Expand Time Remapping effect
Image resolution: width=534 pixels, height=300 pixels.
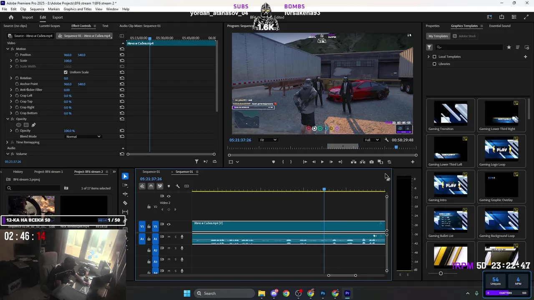(7, 142)
